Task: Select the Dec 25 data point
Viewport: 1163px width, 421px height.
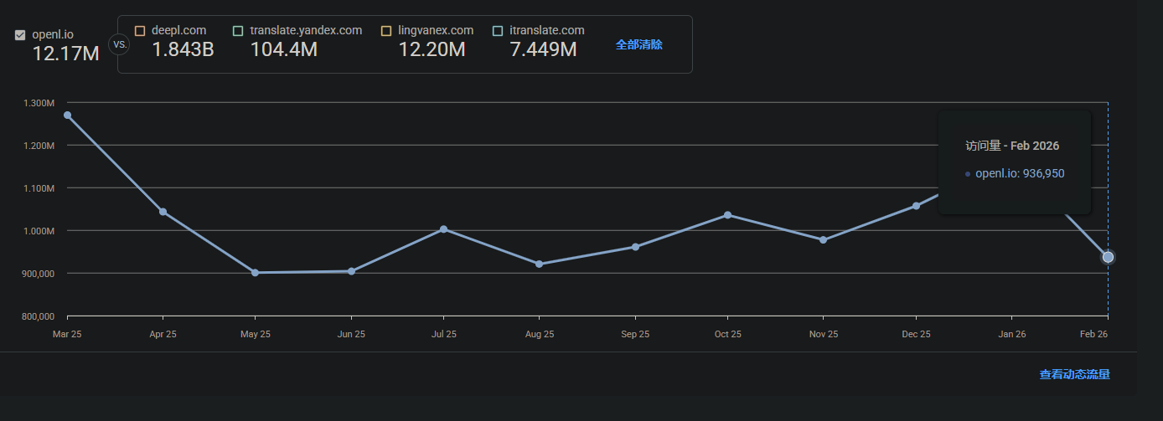Action: 916,206
